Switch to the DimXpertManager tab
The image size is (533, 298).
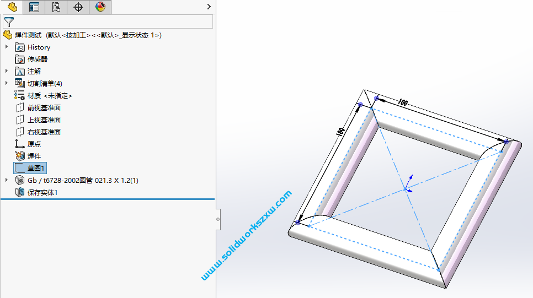click(x=78, y=7)
